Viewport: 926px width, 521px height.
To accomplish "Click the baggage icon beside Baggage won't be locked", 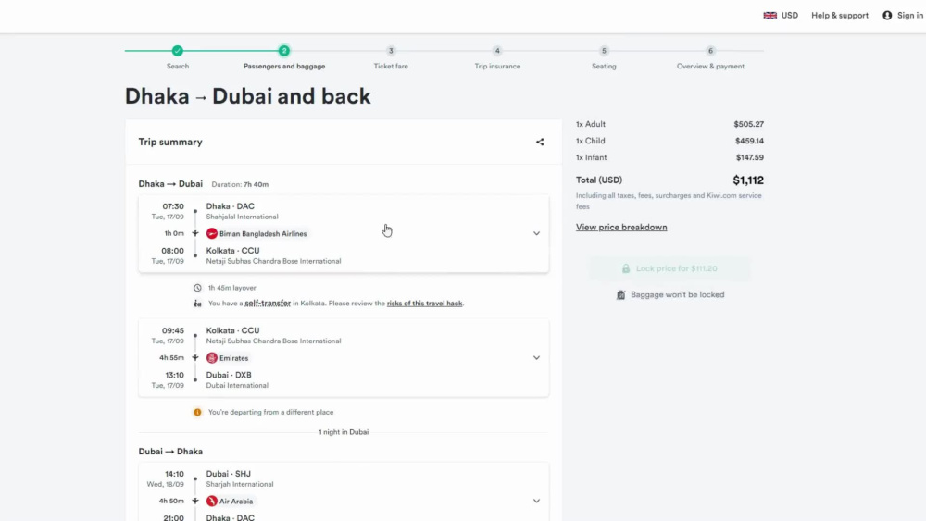I will click(620, 294).
